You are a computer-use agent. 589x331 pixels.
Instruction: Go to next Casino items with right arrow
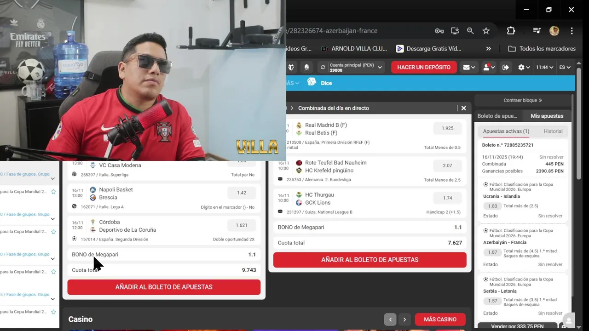(404, 320)
